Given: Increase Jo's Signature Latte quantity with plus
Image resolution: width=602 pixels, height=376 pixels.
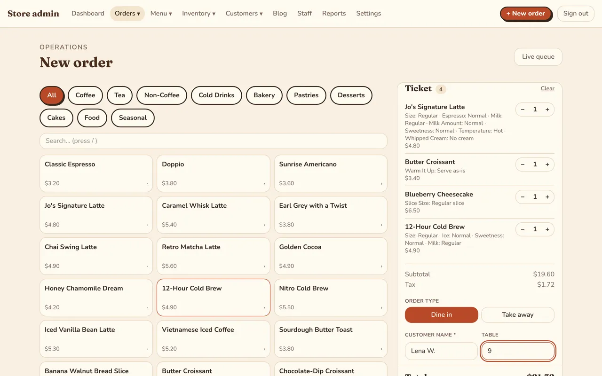Looking at the screenshot, I should (547, 110).
